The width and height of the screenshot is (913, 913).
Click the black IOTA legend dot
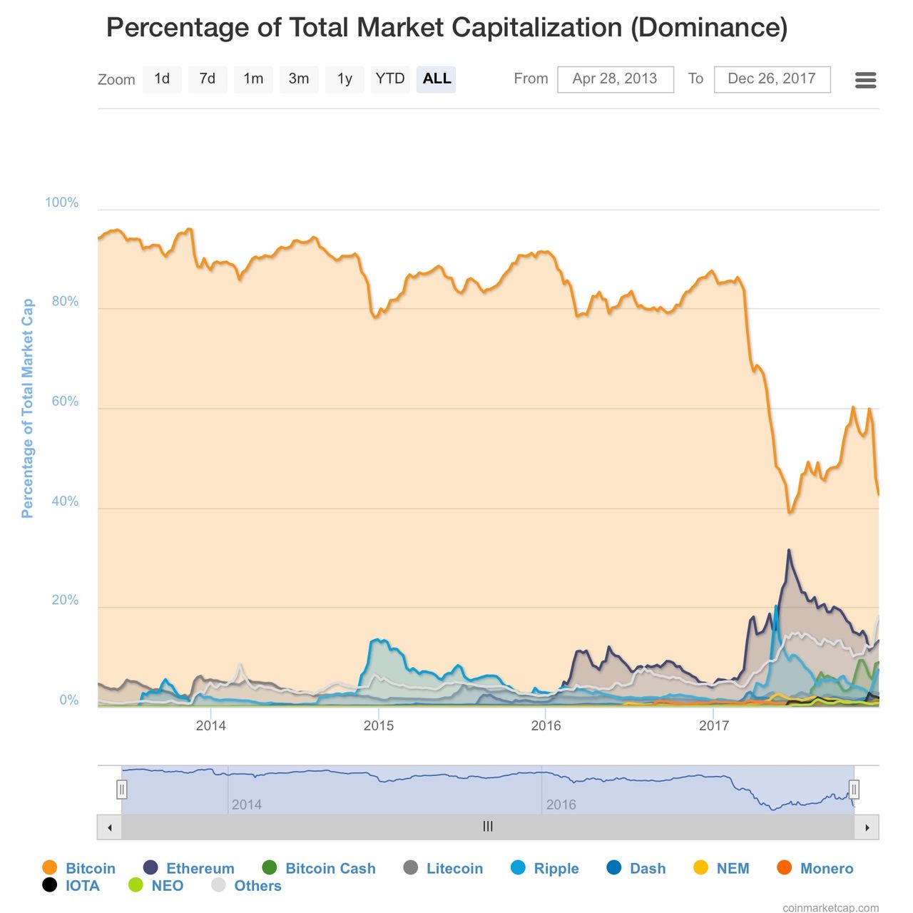pyautogui.click(x=50, y=885)
